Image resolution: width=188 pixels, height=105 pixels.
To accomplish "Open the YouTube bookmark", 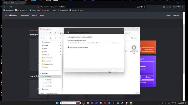I will coord(45,10).
